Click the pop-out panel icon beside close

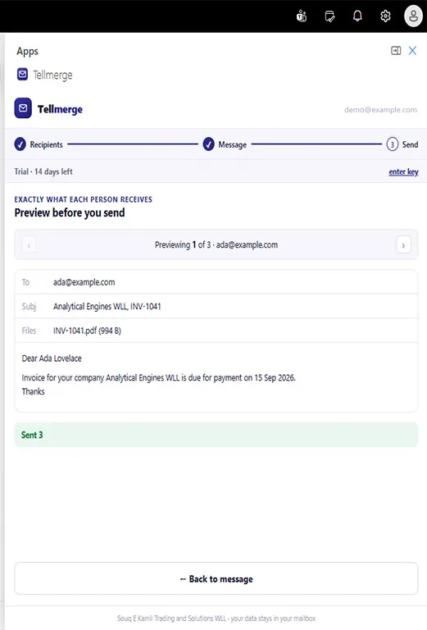point(396,51)
